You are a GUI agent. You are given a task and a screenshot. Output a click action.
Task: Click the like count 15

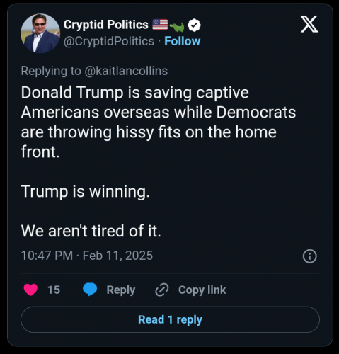(x=54, y=290)
